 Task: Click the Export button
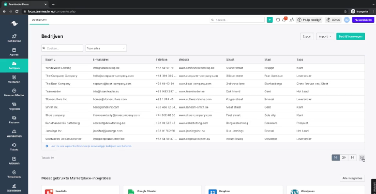click(307, 36)
